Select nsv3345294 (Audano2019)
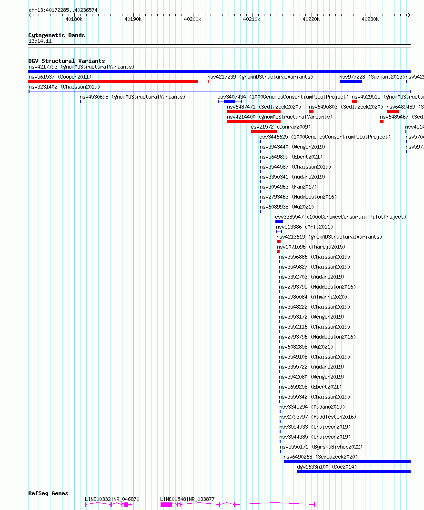424x510 pixels. (x=312, y=407)
